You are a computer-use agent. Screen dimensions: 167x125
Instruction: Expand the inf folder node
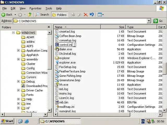pyautogui.click(x=18, y=108)
